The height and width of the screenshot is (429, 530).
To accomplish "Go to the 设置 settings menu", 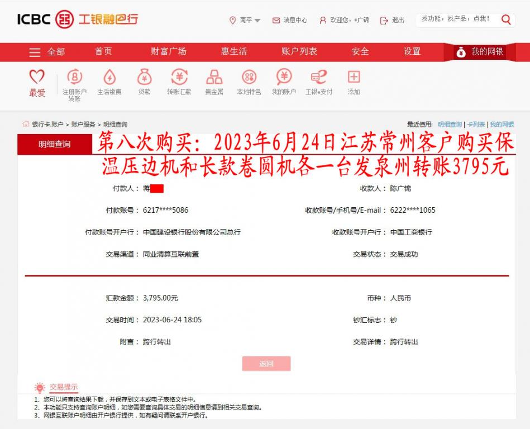I will tap(410, 51).
